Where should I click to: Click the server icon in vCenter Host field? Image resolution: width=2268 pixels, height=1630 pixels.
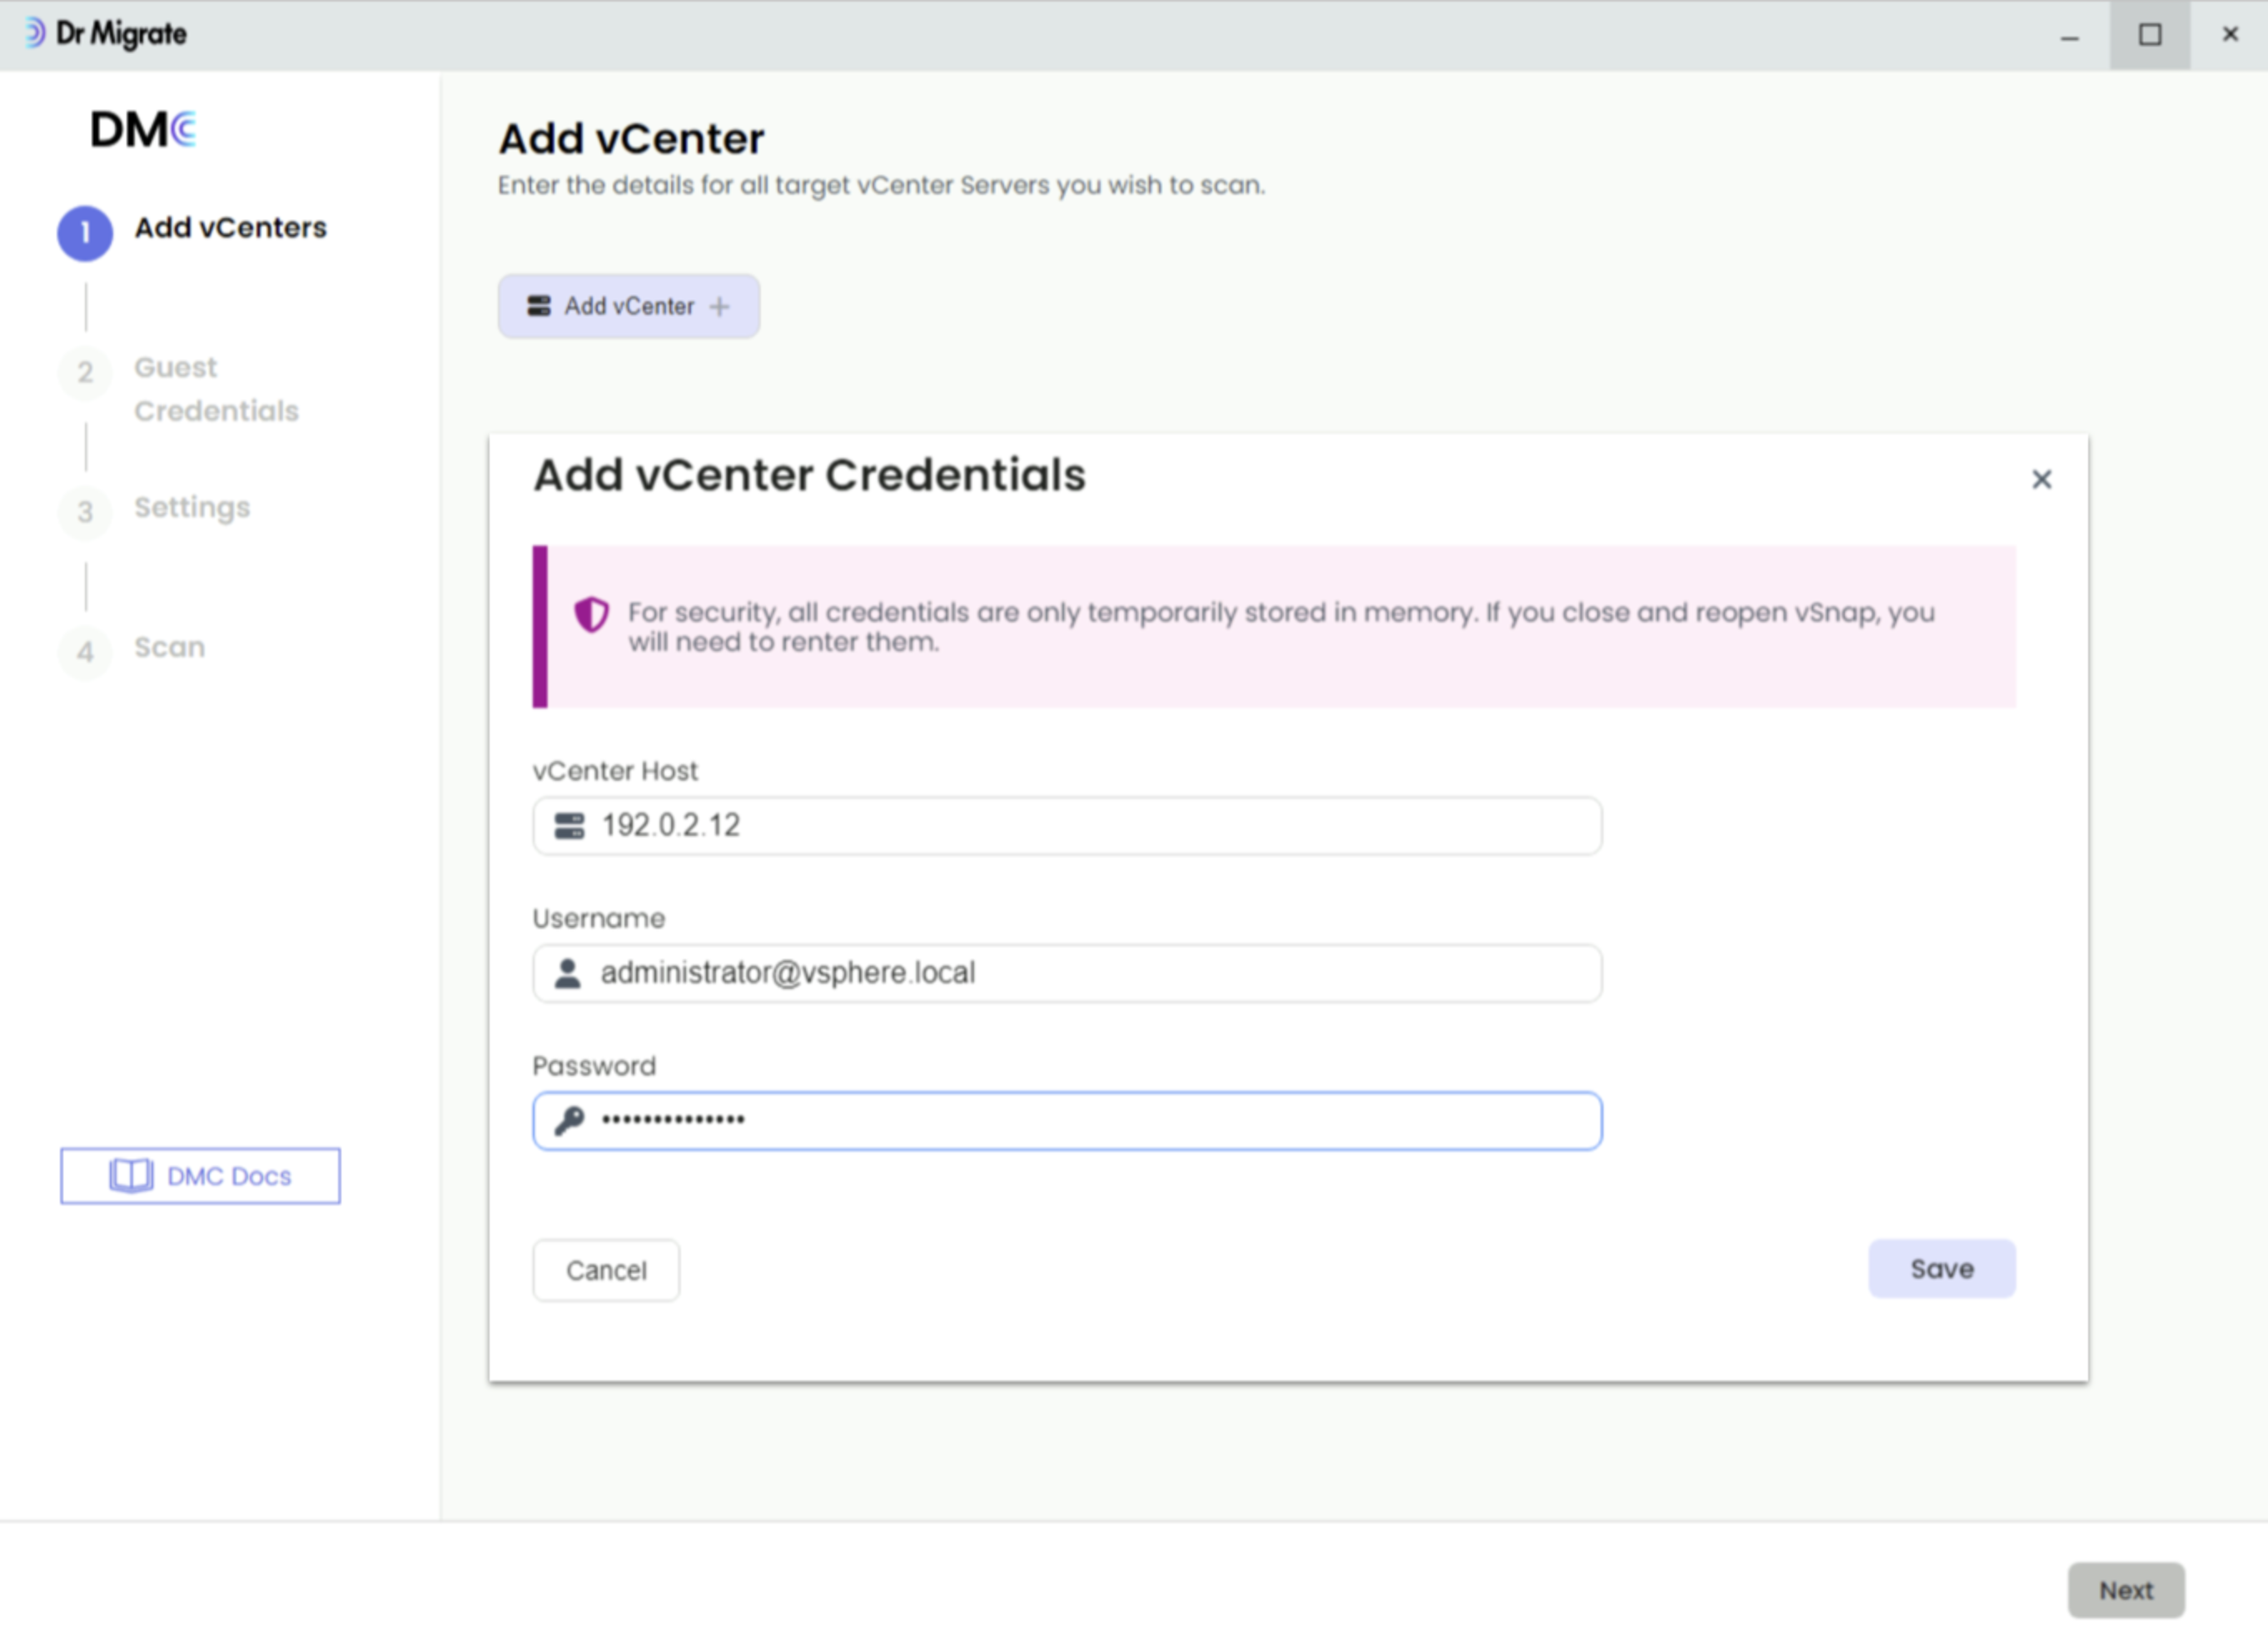tap(569, 826)
